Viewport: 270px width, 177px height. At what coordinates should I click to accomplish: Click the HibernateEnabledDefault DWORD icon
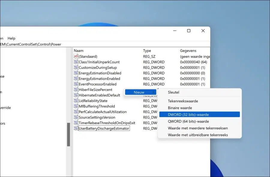point(76,95)
